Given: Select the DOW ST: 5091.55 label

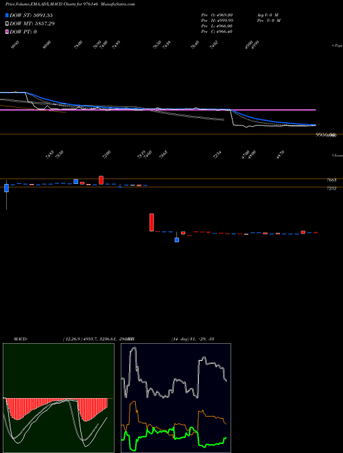Looking at the screenshot, I should [x=31, y=15].
